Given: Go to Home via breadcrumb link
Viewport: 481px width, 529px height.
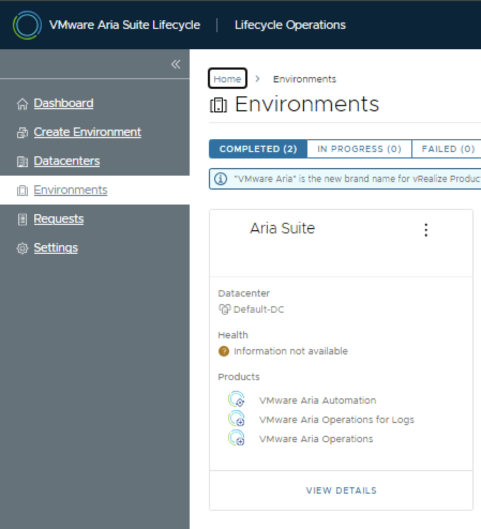Looking at the screenshot, I should pyautogui.click(x=227, y=79).
